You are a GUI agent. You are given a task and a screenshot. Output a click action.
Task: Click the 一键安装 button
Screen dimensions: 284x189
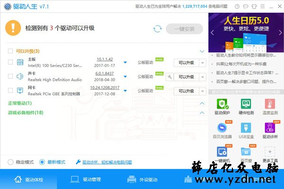185,29
